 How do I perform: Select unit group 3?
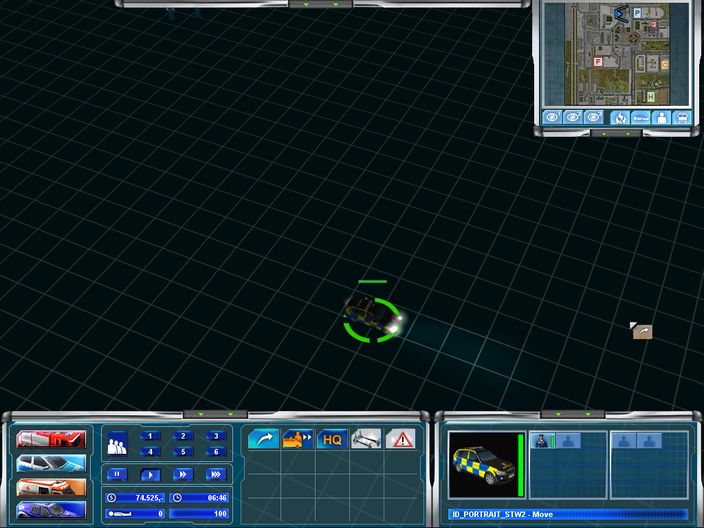(x=216, y=436)
